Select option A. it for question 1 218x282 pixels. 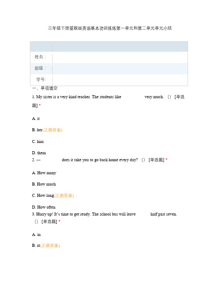(36, 119)
